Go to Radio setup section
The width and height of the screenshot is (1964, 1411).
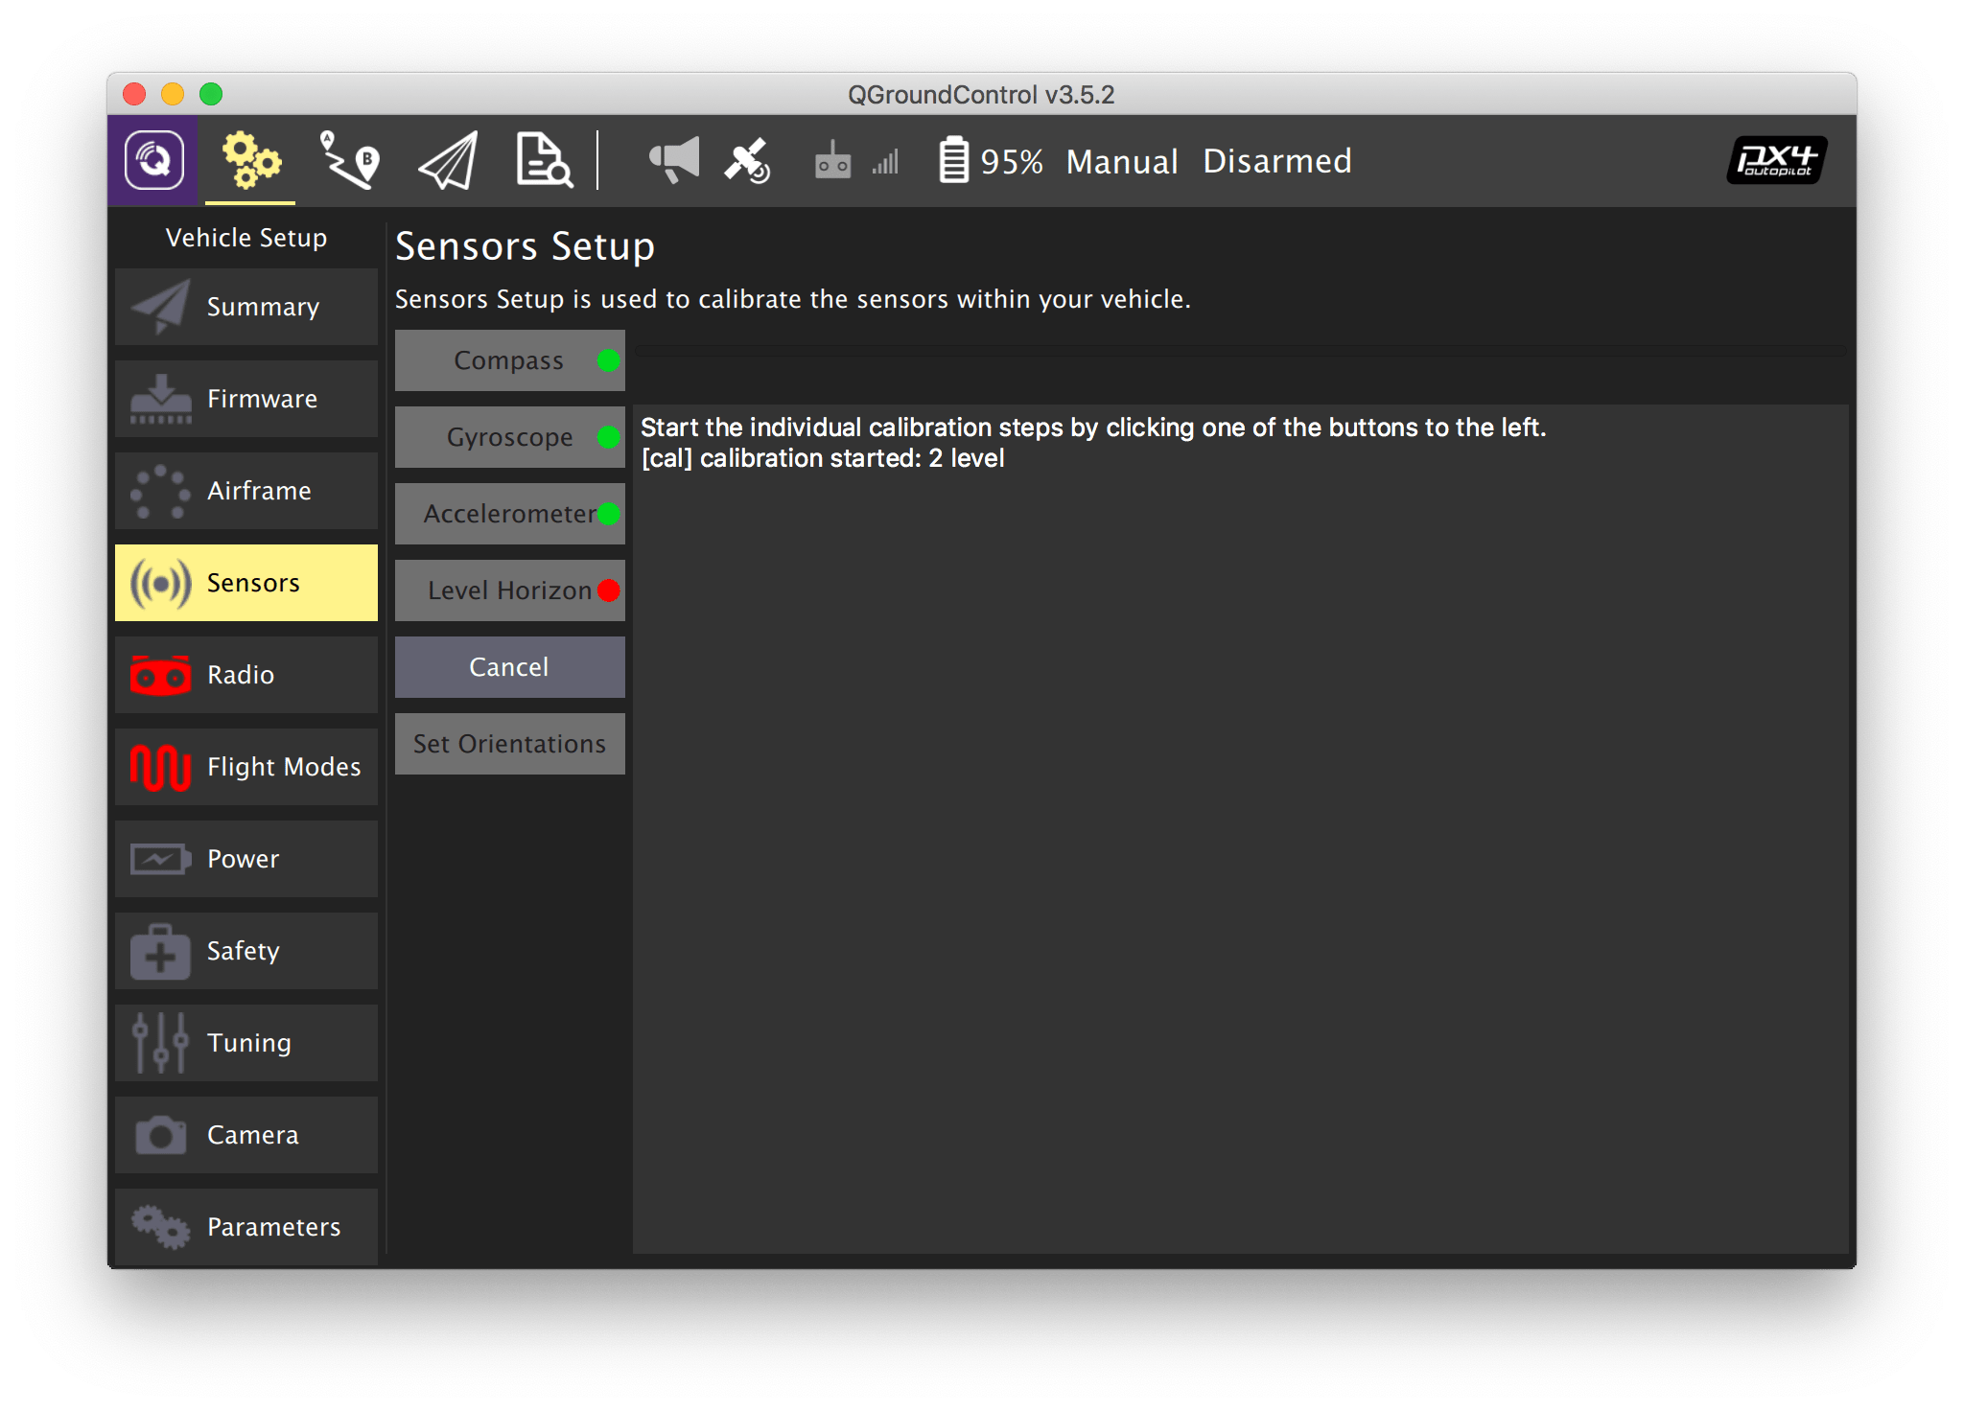pyautogui.click(x=246, y=675)
